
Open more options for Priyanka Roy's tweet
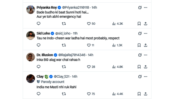[x=145, y=8]
